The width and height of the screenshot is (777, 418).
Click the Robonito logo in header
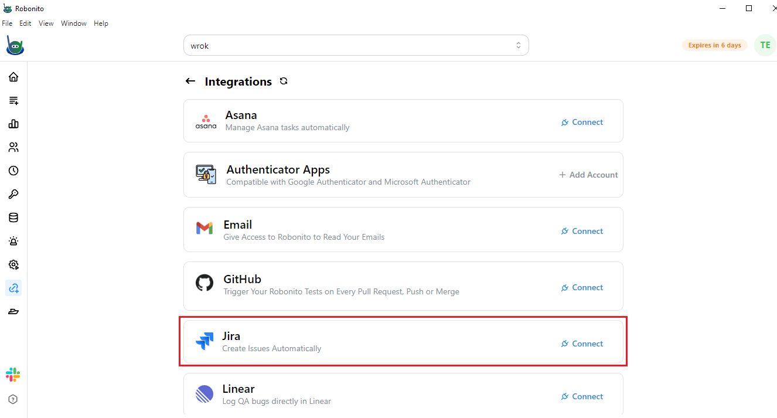pos(15,45)
